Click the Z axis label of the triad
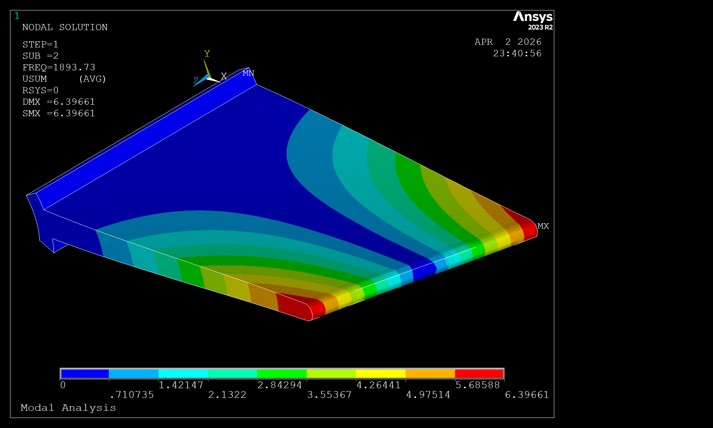Image resolution: width=713 pixels, height=428 pixels. (x=196, y=80)
